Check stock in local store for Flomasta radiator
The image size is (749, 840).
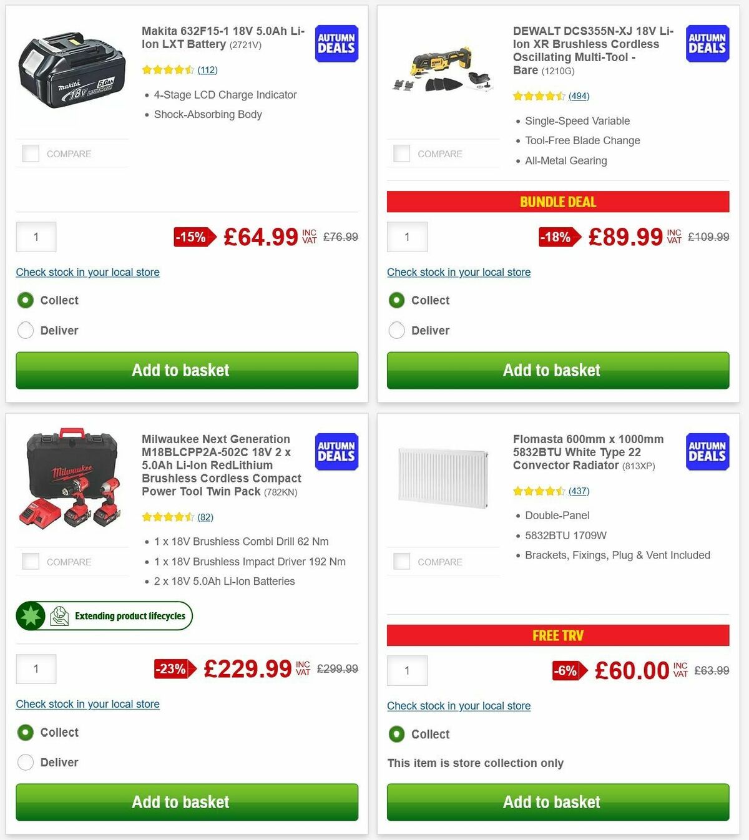[459, 705]
